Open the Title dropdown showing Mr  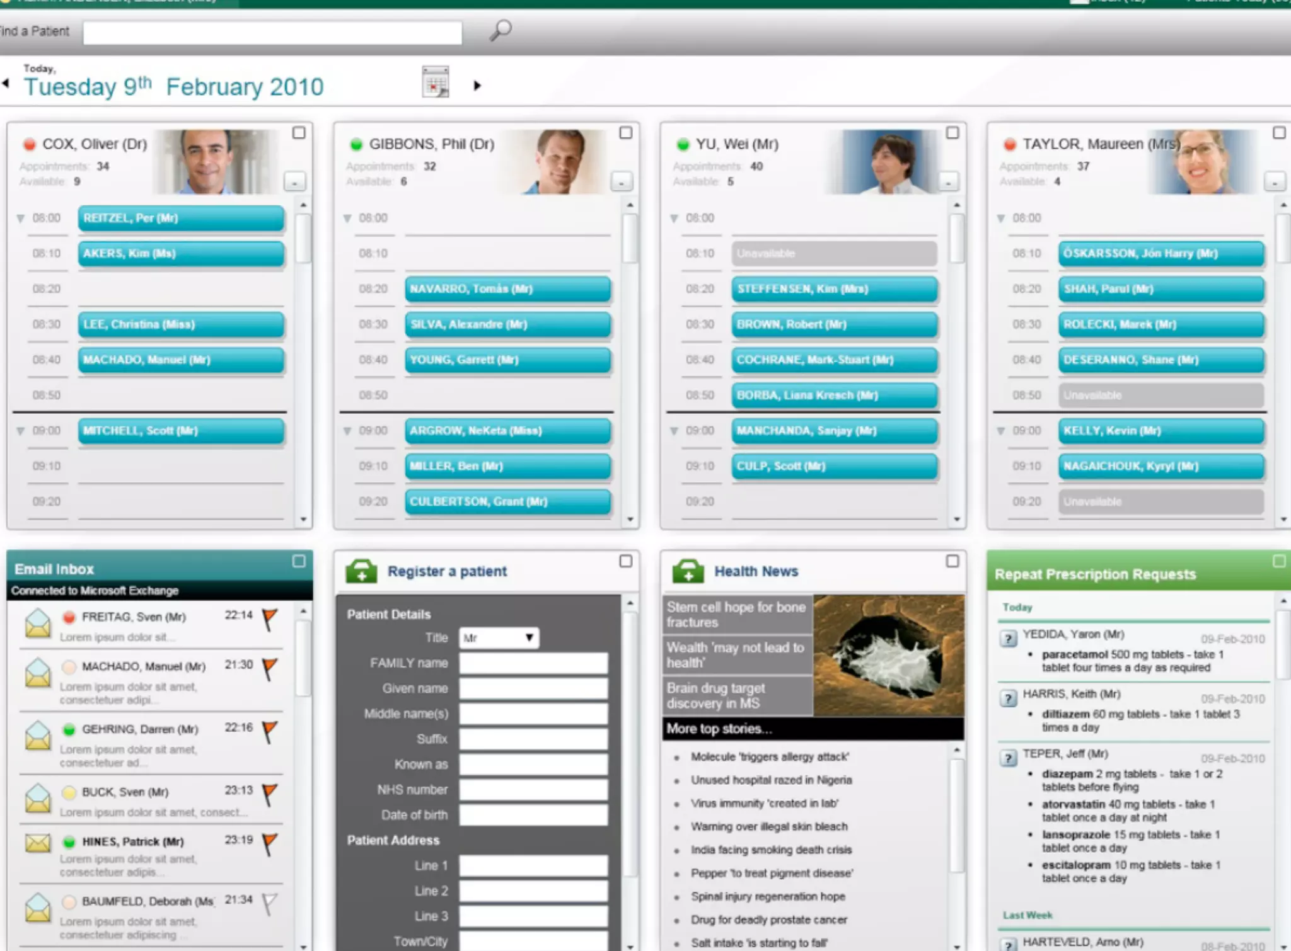click(x=499, y=637)
